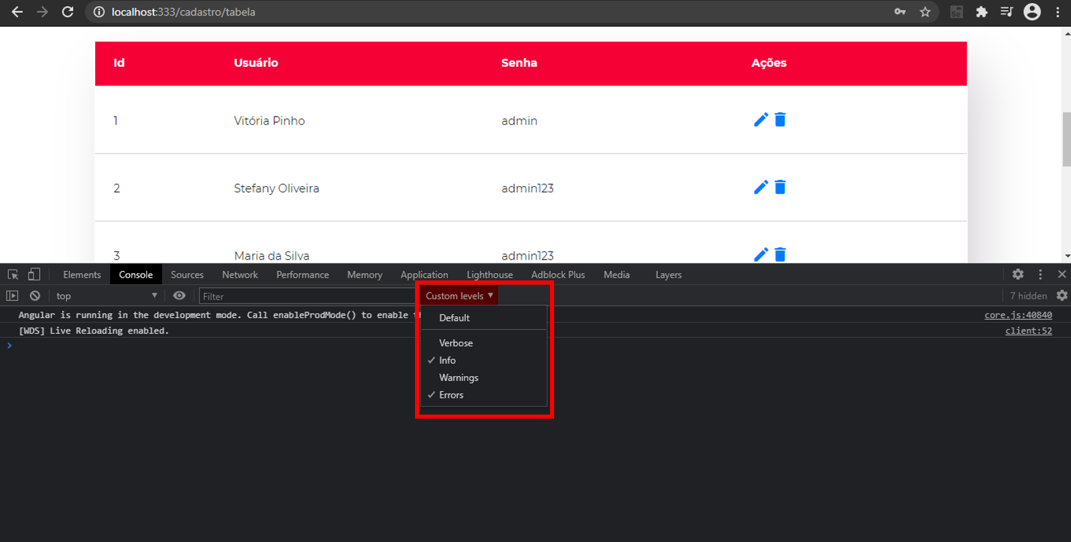Enable the Verbose log level

tap(456, 343)
